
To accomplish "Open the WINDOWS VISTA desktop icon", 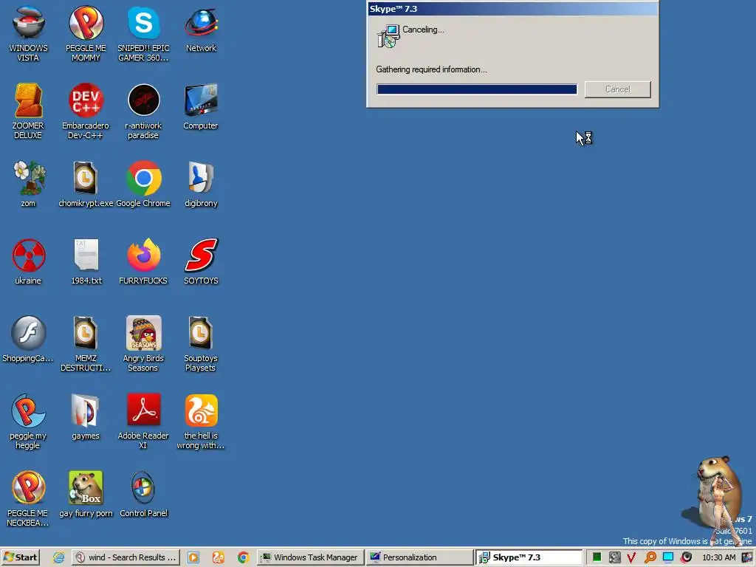I will click(x=29, y=34).
